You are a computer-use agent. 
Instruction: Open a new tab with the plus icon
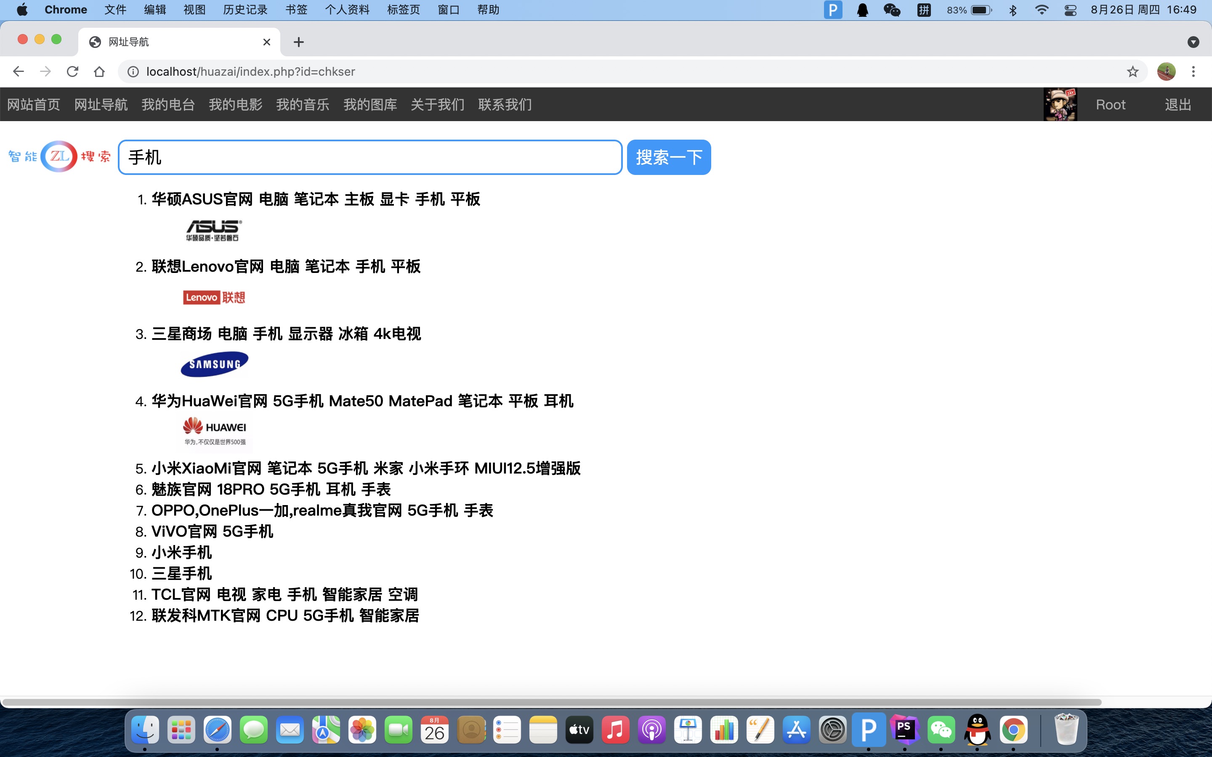click(298, 42)
